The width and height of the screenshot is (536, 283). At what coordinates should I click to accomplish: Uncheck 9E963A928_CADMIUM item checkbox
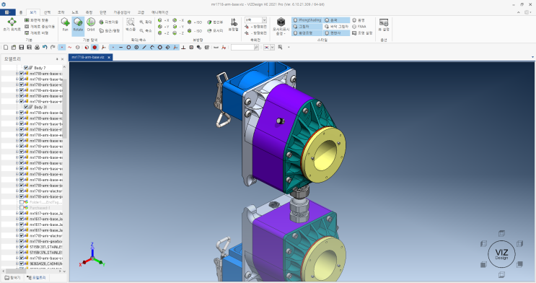pyautogui.click(x=22, y=264)
